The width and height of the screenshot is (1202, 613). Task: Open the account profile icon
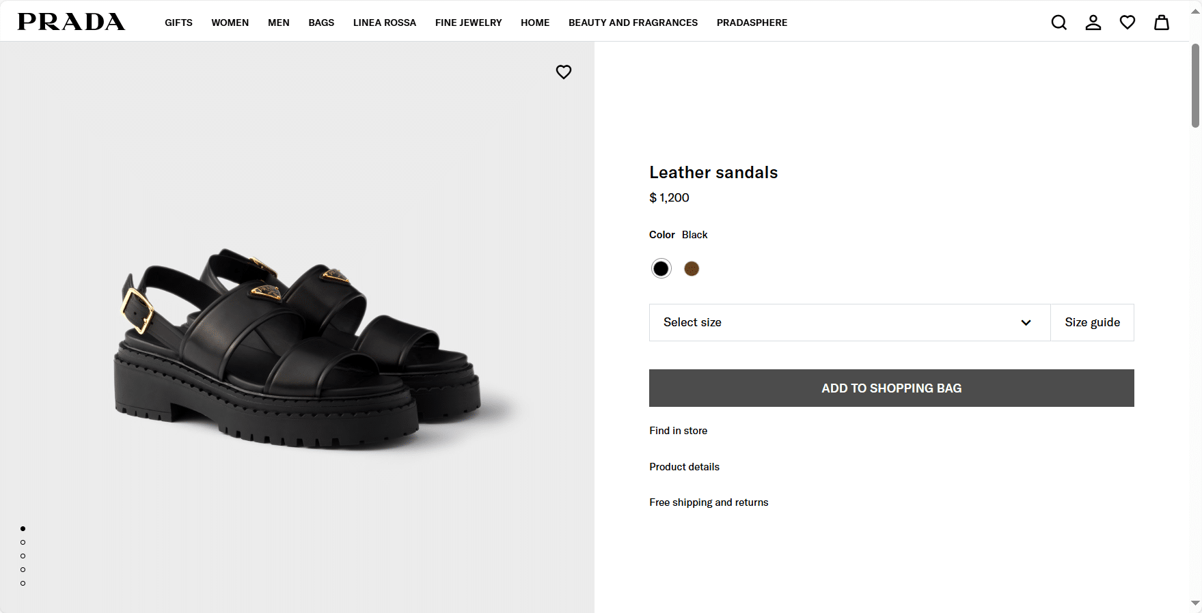click(x=1093, y=23)
